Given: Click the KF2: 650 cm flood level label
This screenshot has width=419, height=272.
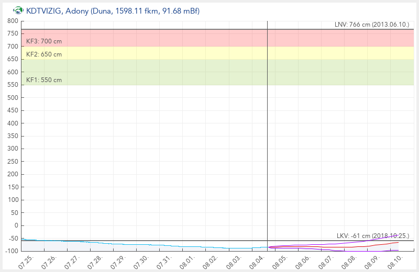Looking at the screenshot, I should pos(44,54).
